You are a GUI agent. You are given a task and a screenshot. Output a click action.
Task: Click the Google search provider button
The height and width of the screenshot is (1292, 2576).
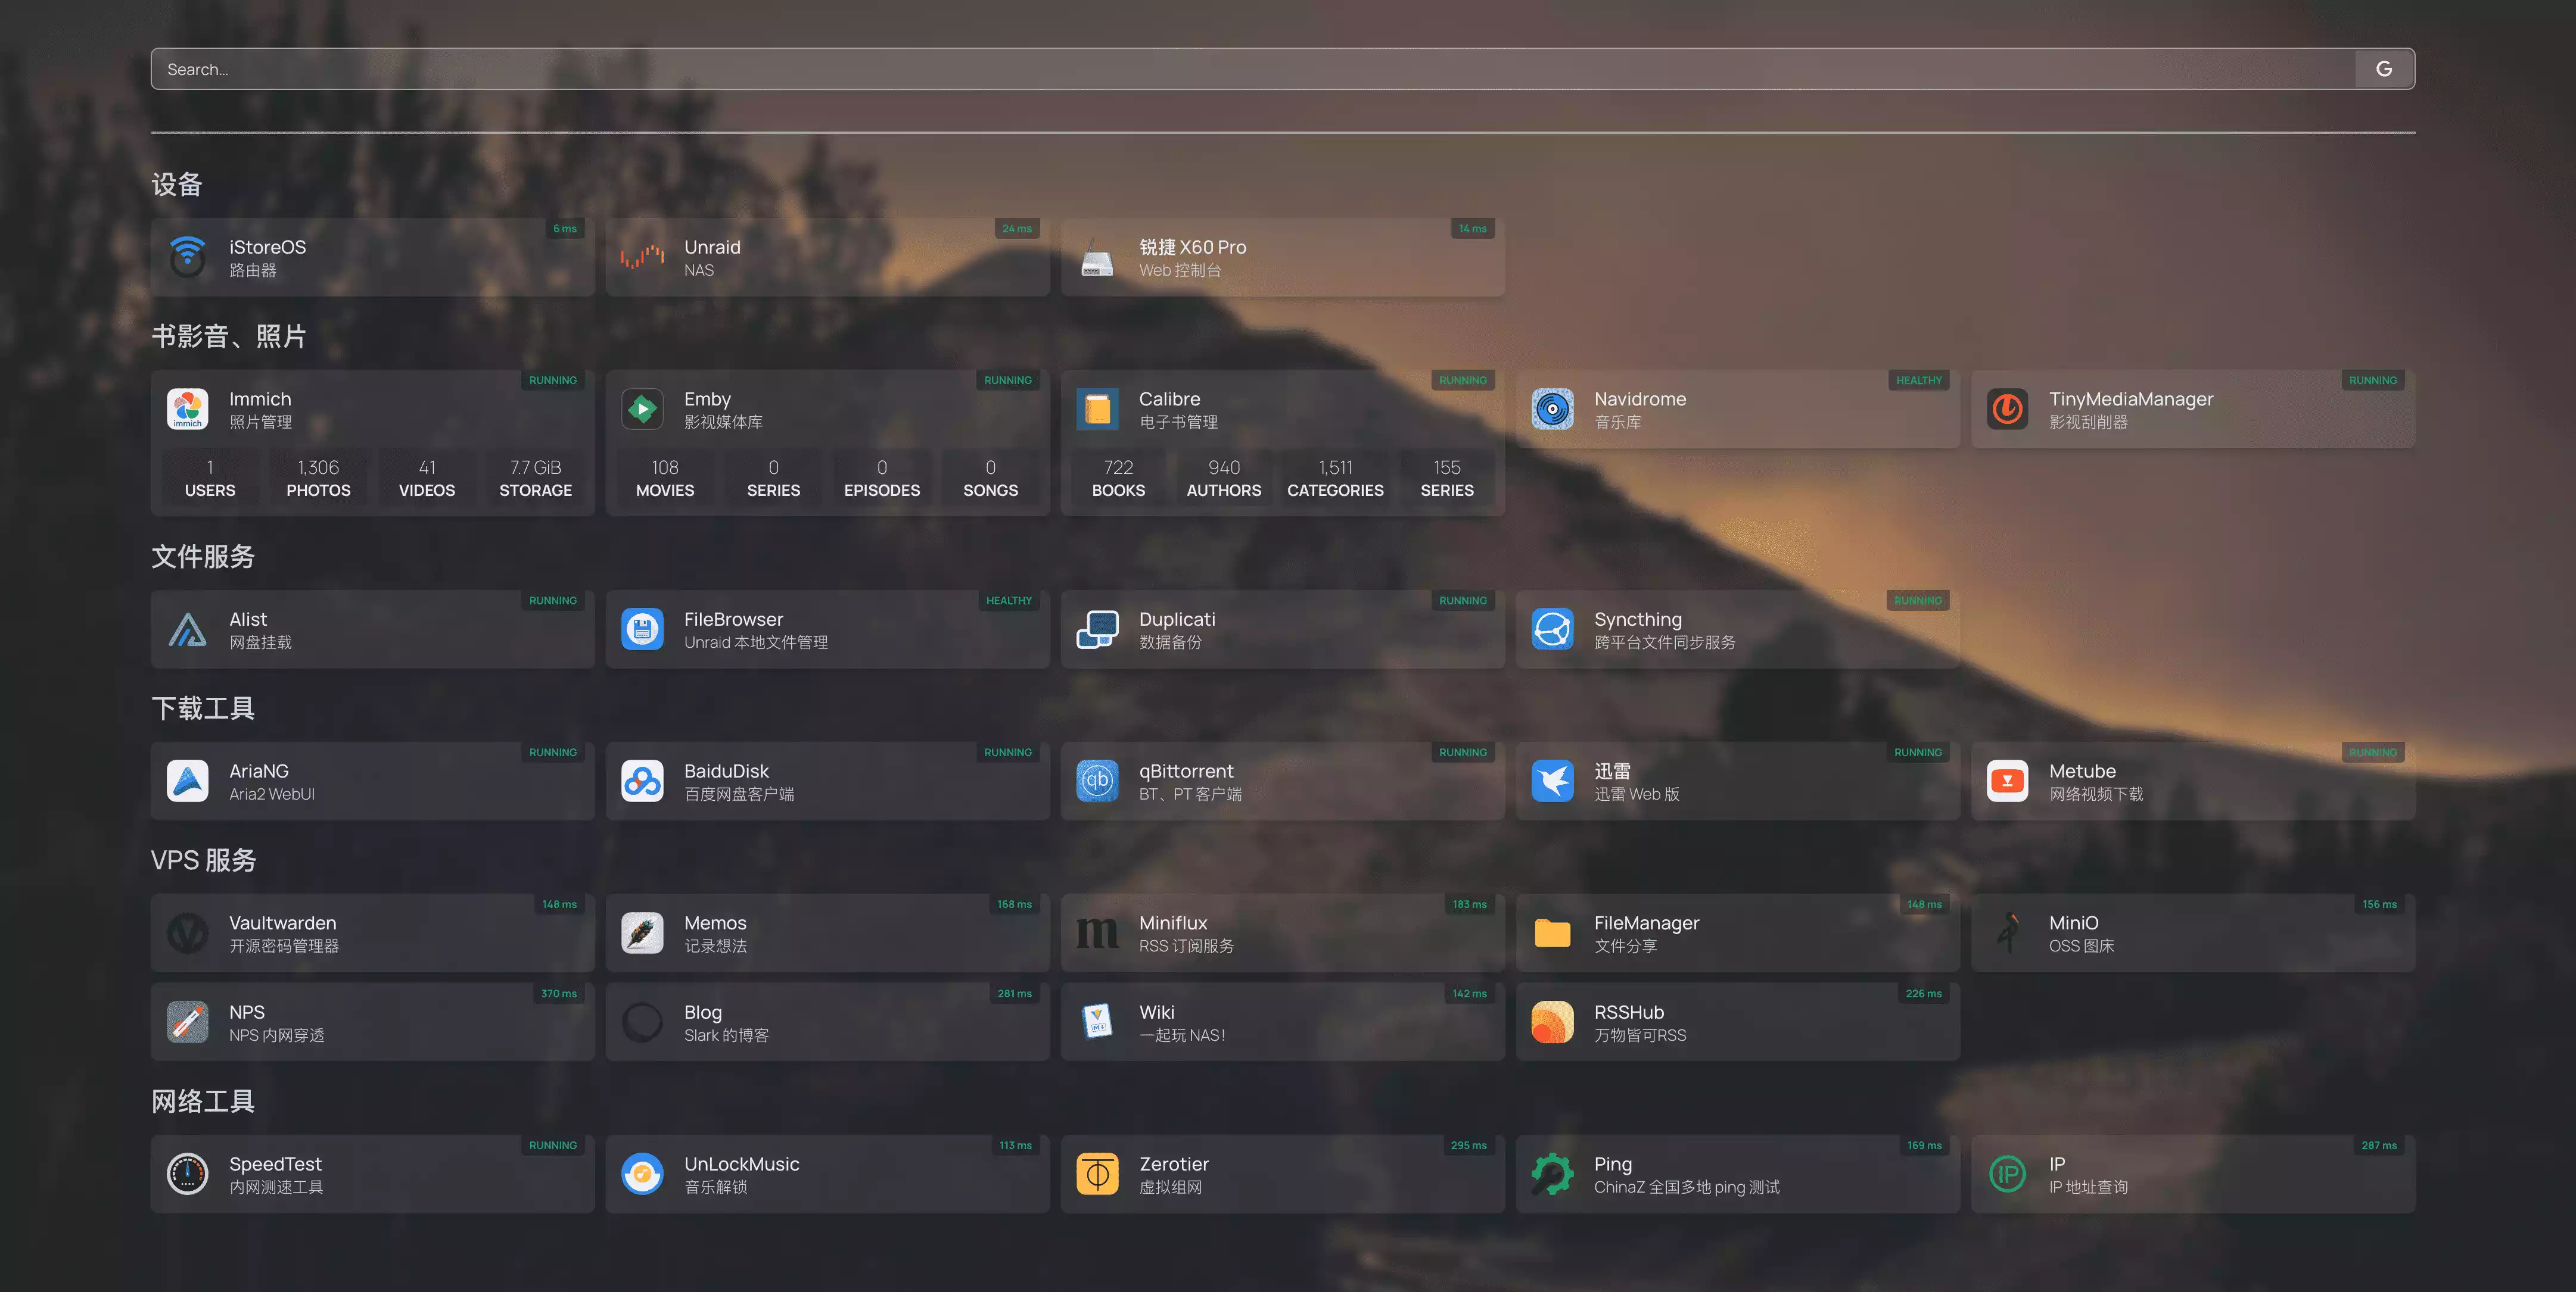click(2384, 69)
